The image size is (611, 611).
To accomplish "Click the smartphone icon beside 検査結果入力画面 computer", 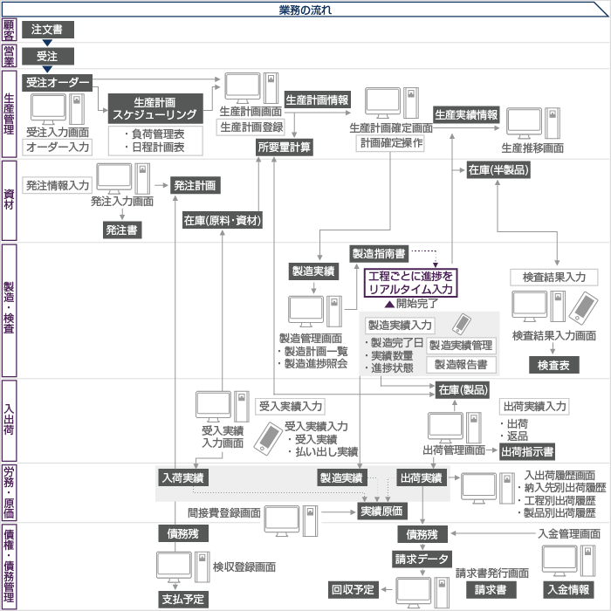I will (x=583, y=308).
